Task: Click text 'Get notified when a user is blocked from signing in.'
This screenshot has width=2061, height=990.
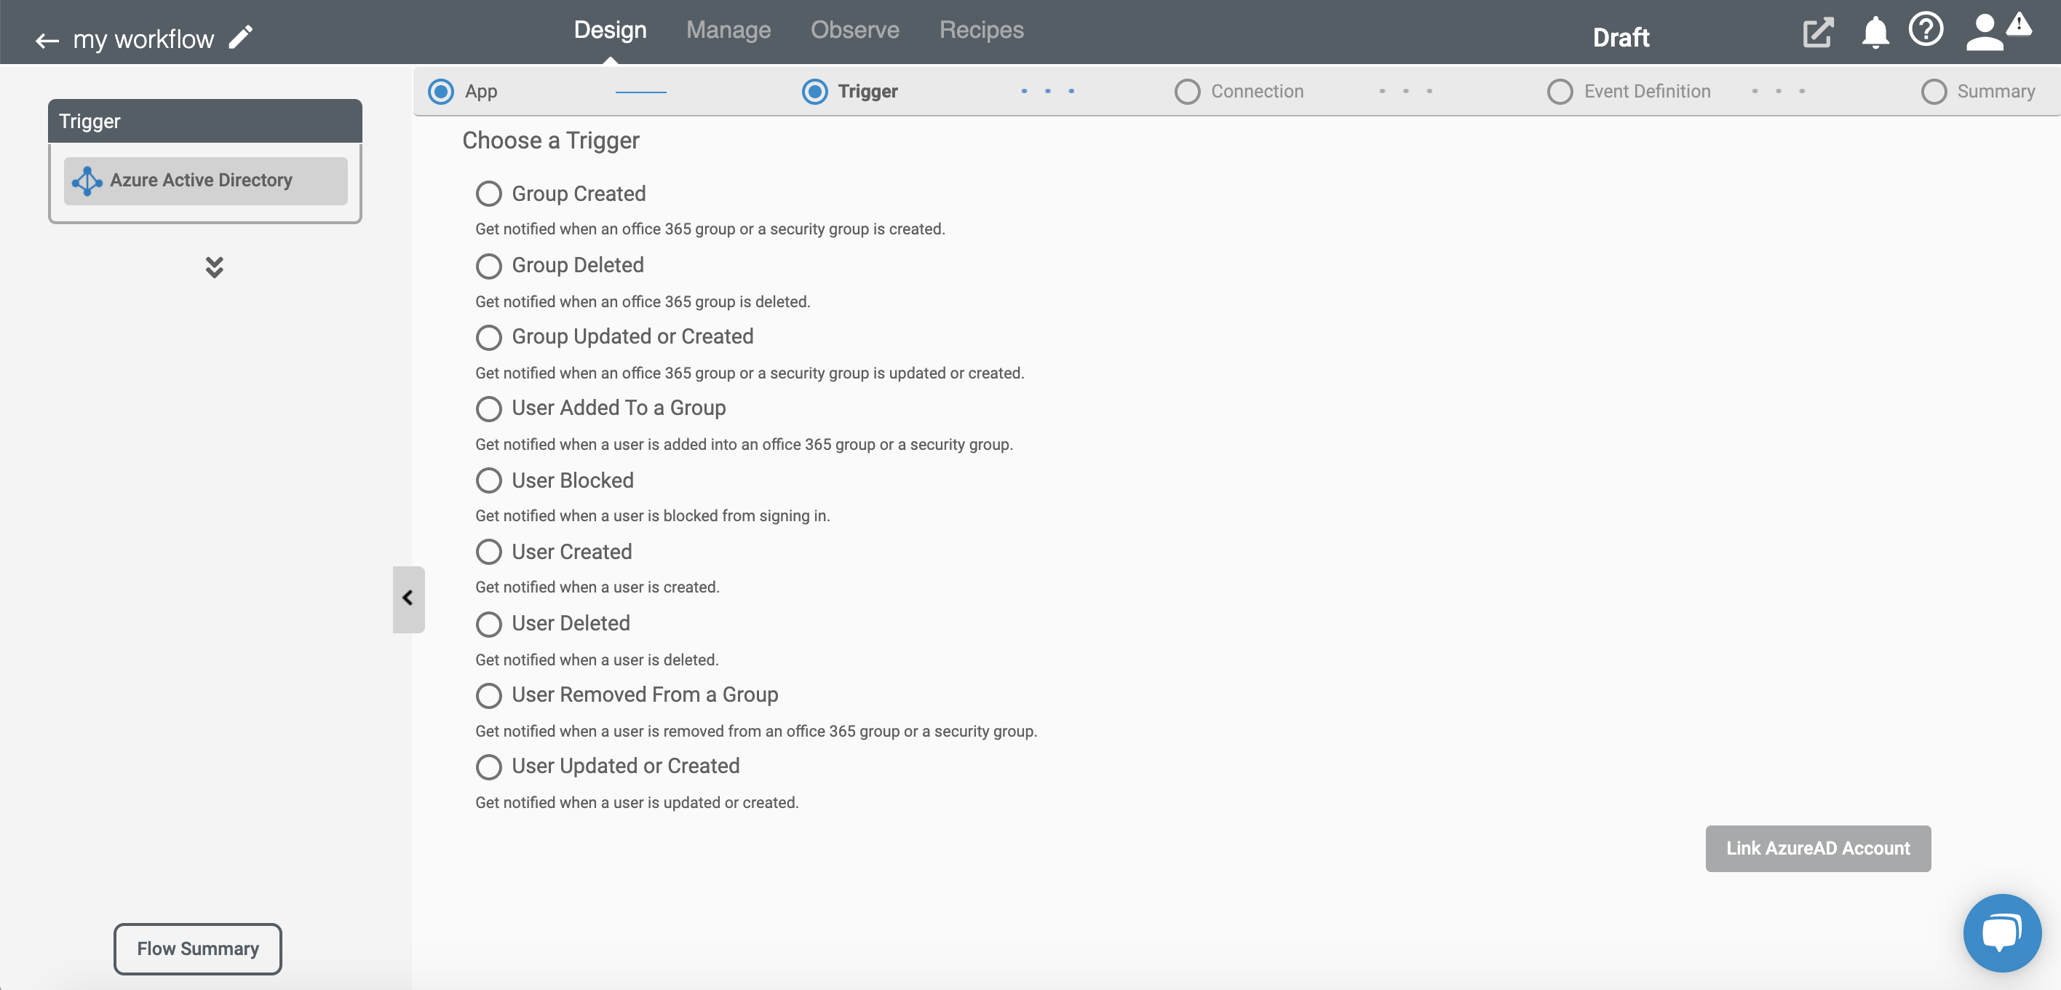Action: click(652, 516)
